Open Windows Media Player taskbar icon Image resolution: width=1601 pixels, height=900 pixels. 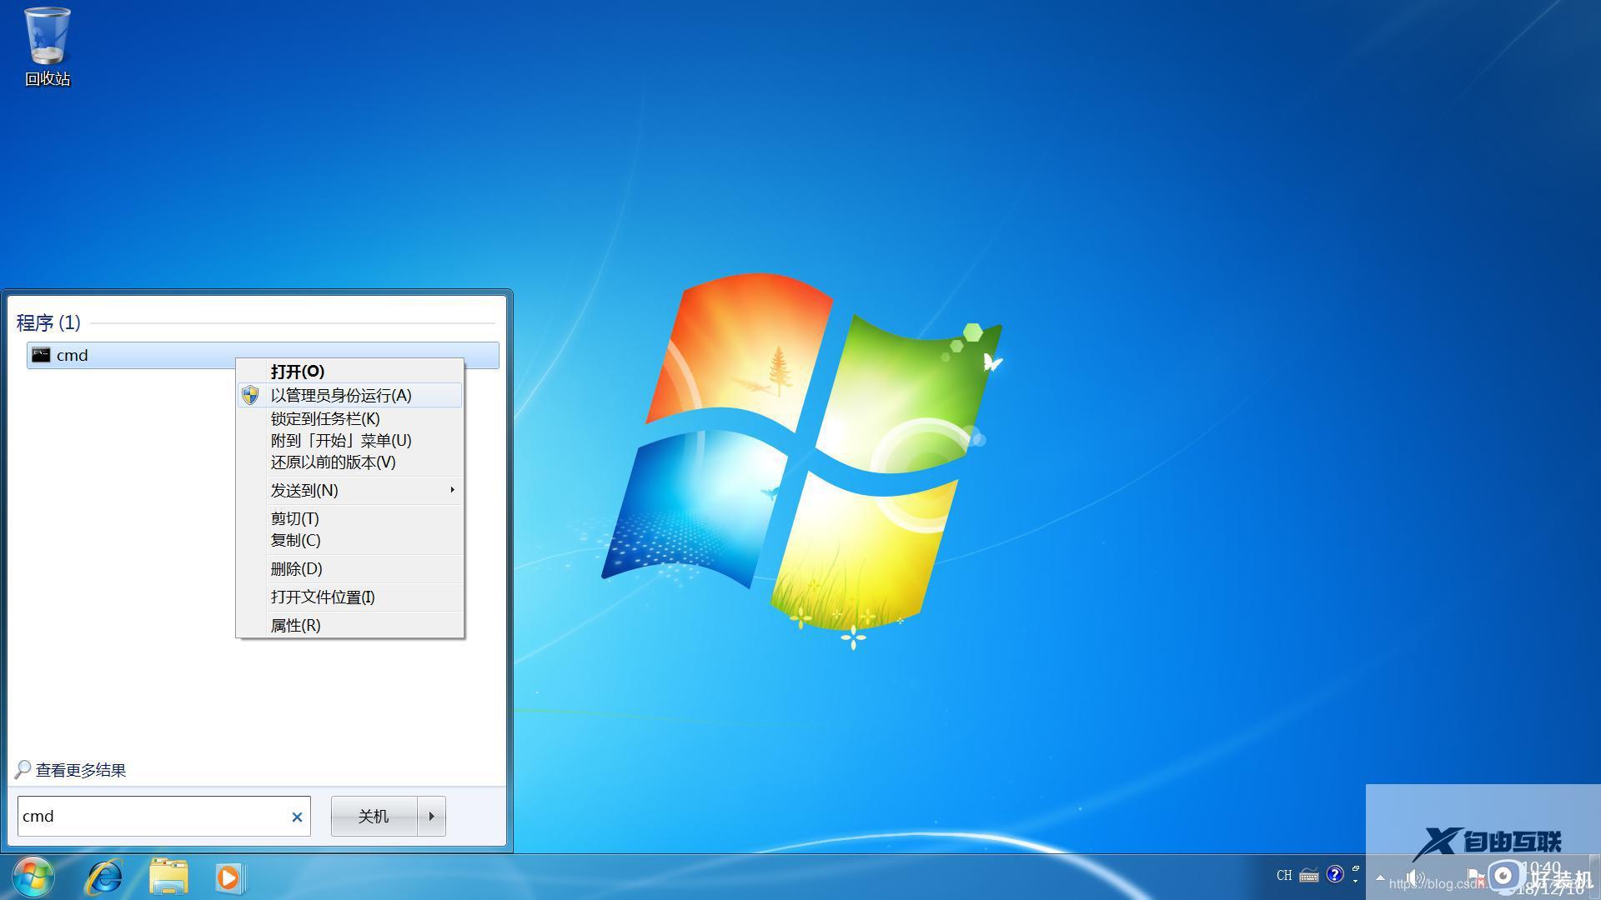[229, 877]
